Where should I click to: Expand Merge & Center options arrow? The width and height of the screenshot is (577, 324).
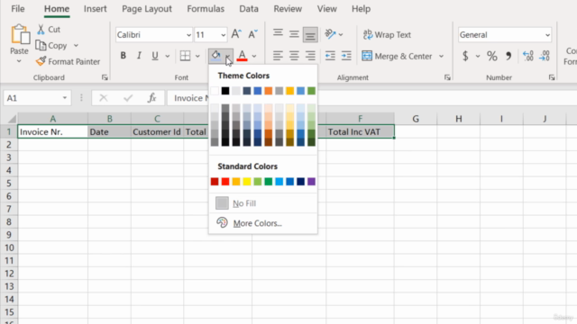(441, 56)
